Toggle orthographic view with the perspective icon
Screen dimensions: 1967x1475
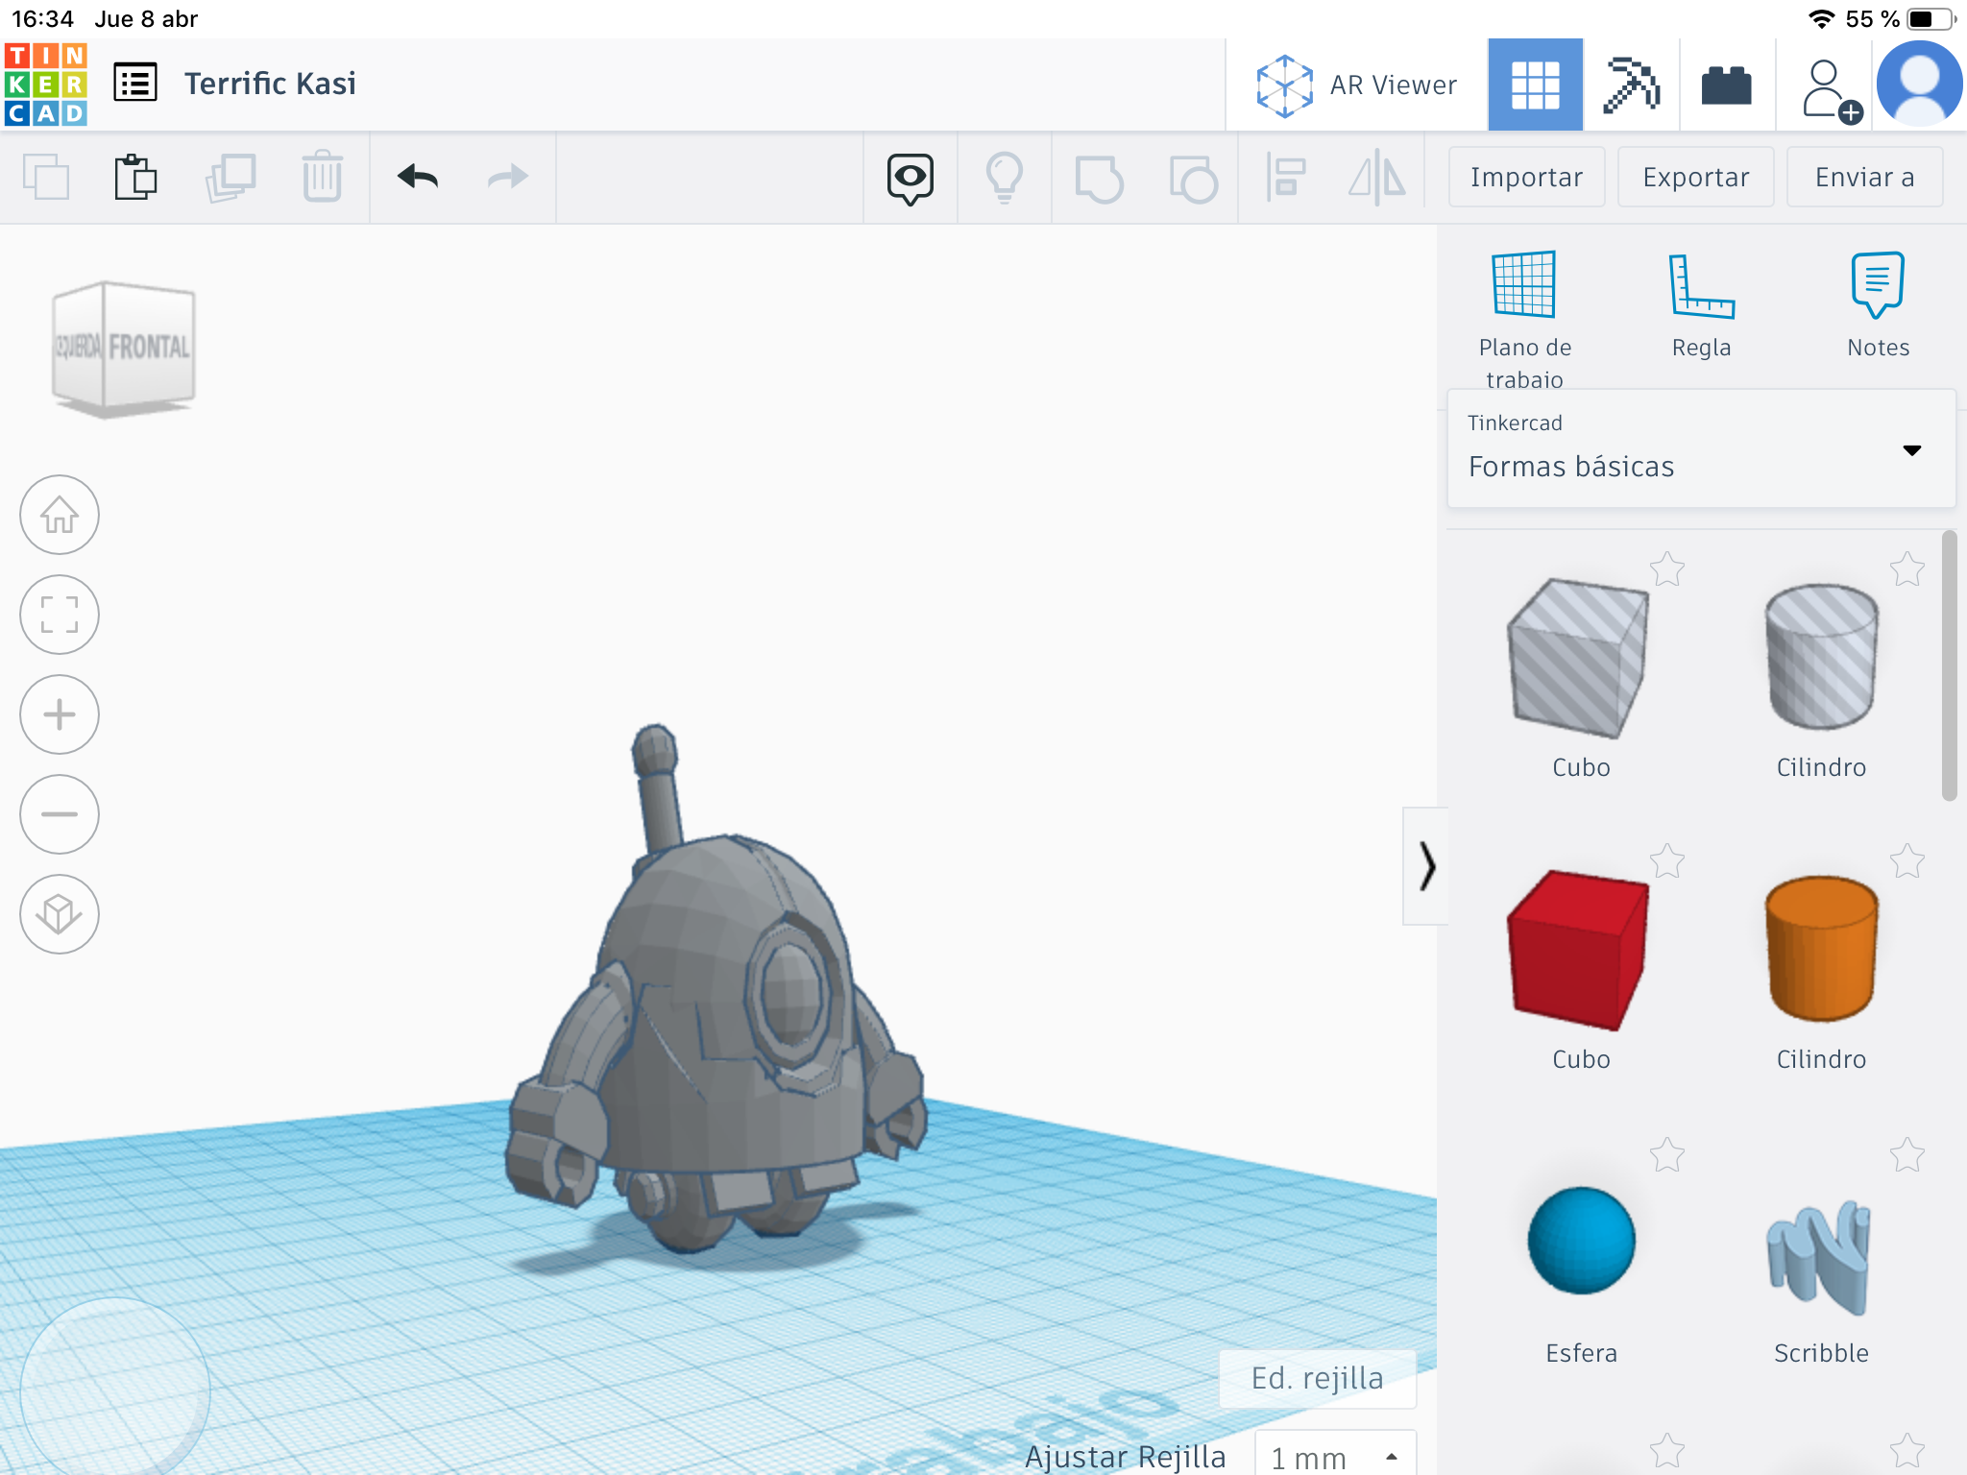click(x=60, y=913)
